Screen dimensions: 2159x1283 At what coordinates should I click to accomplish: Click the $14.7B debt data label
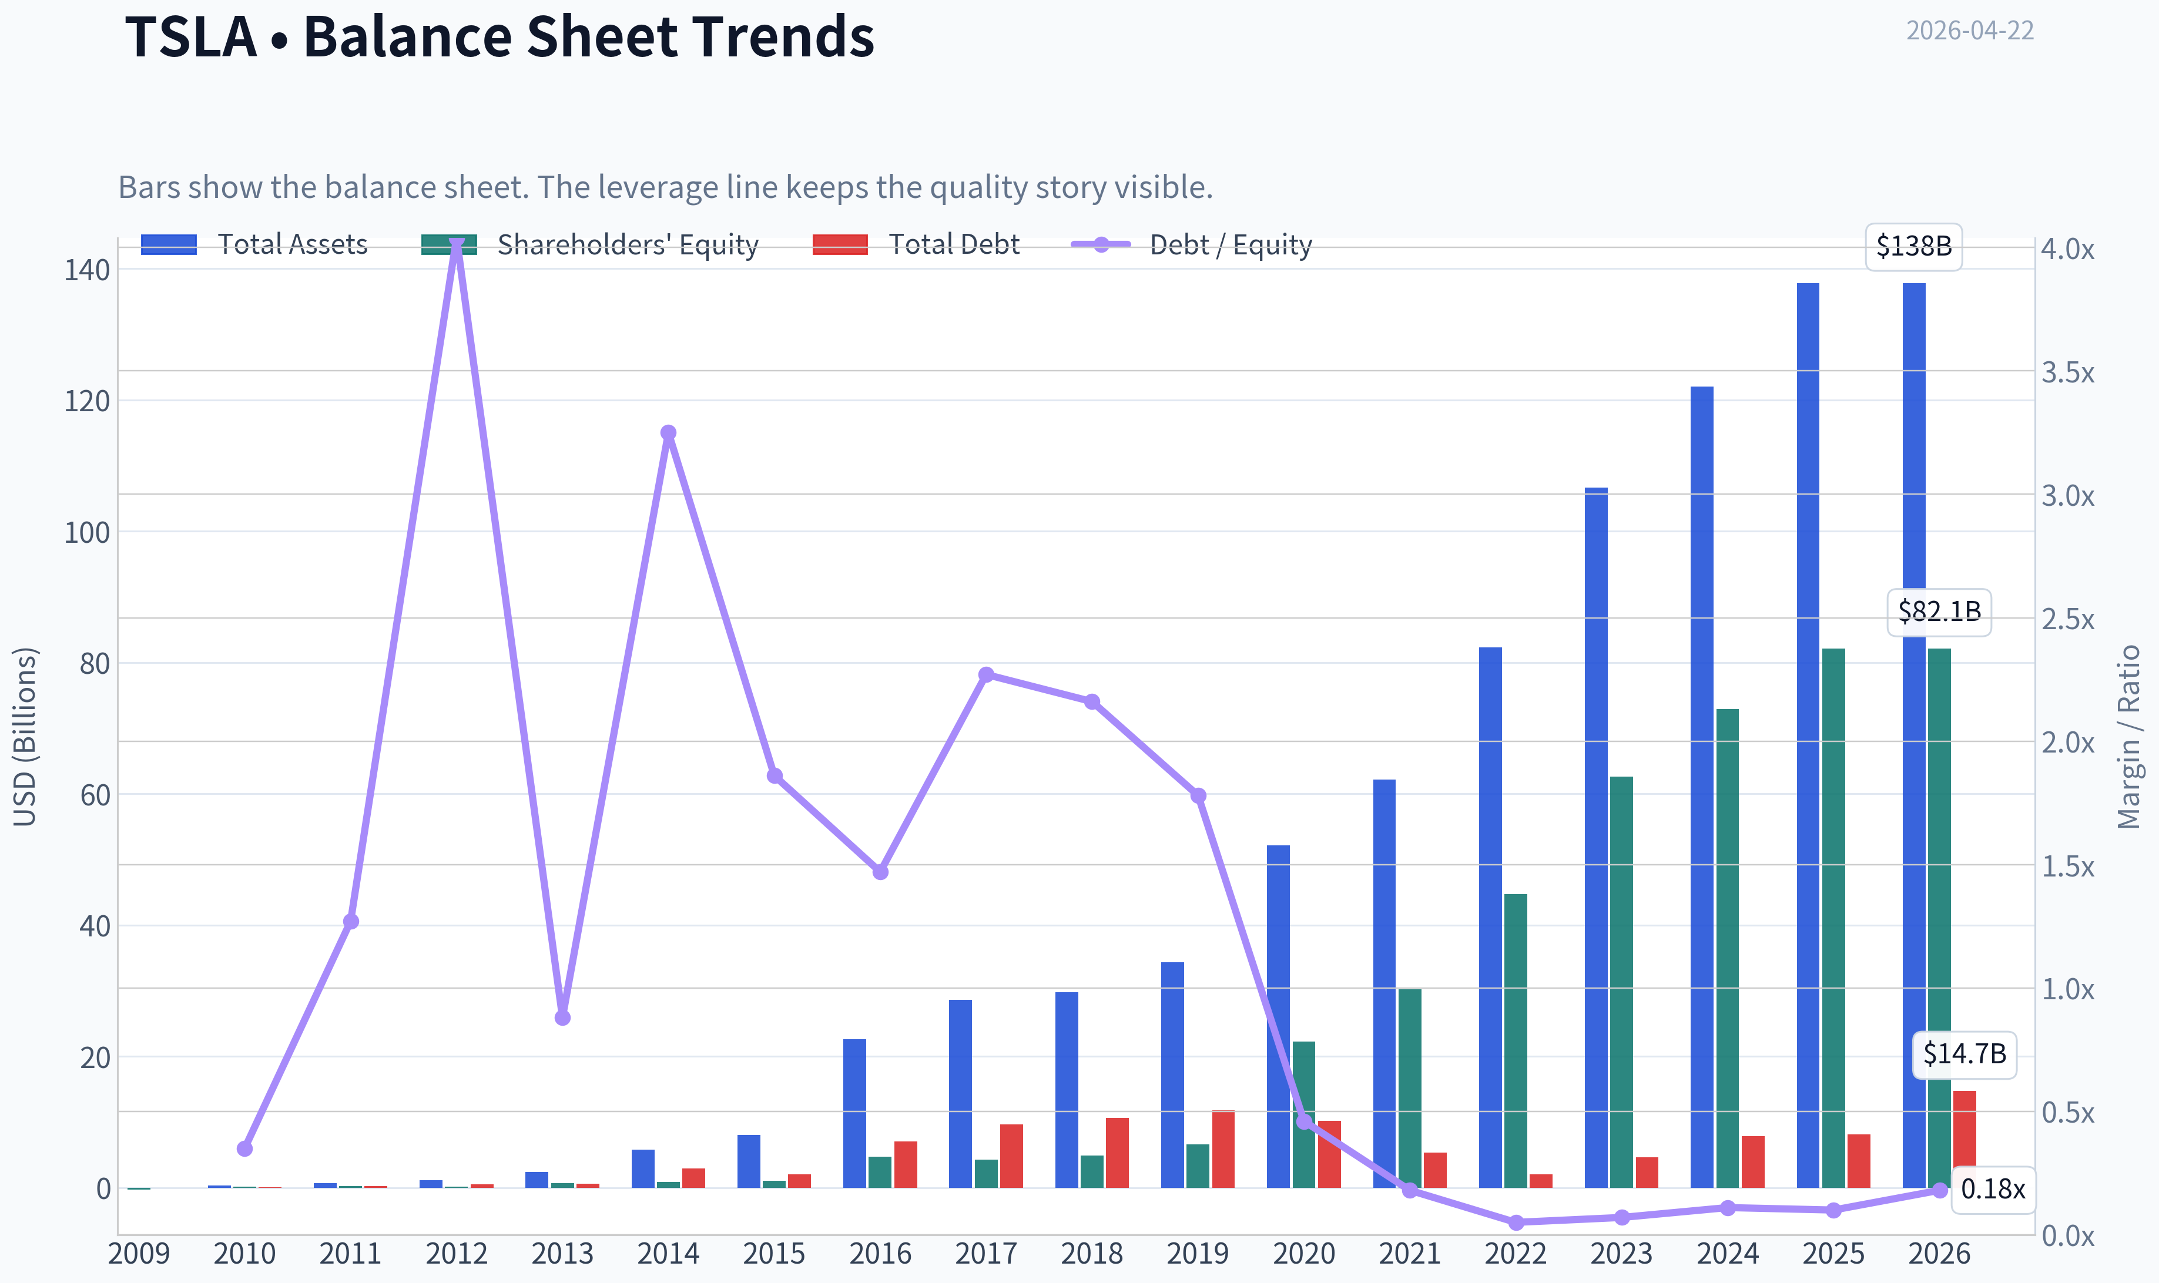1964,1054
